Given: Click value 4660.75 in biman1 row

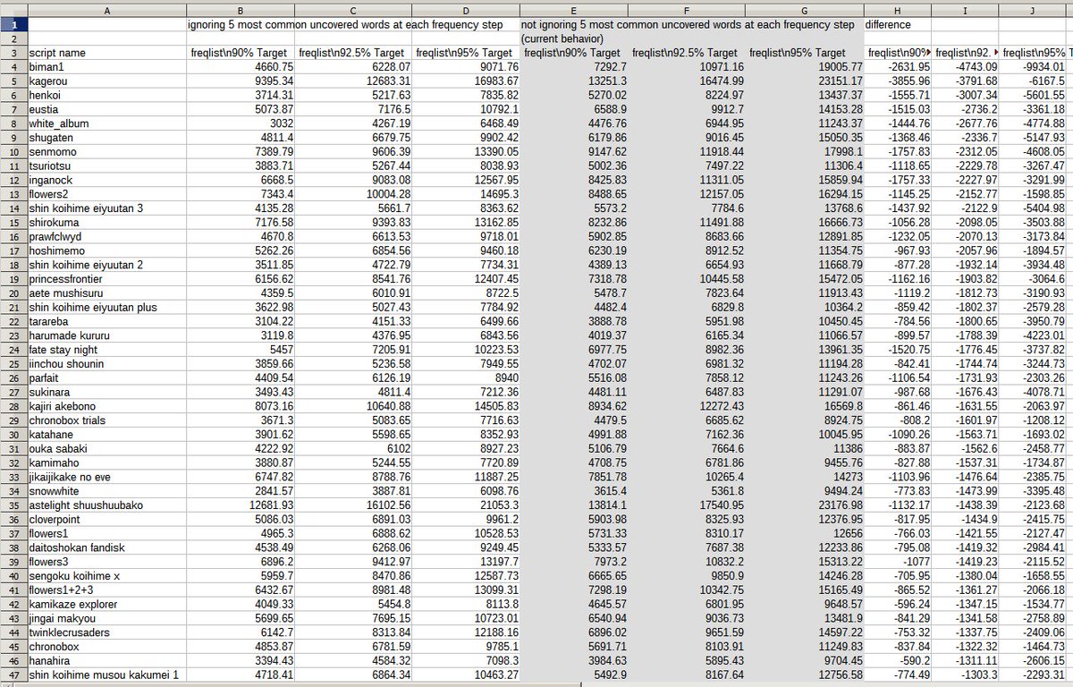Looking at the screenshot, I should point(241,67).
